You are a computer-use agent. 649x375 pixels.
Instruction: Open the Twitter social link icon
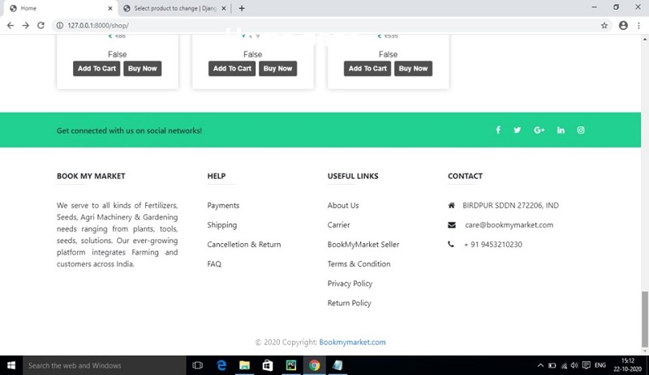tap(518, 130)
